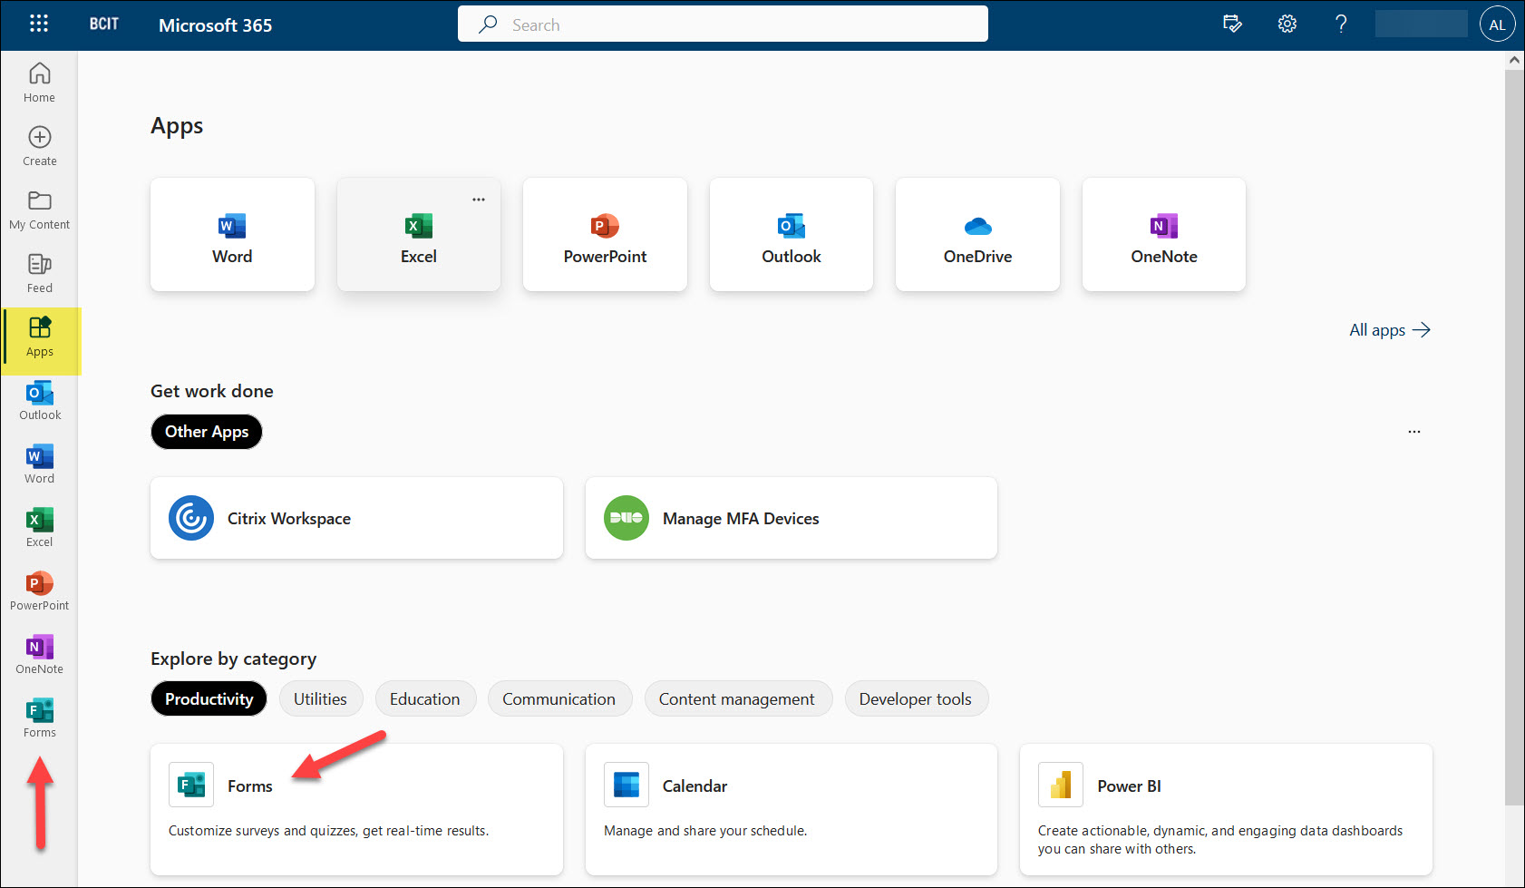Image resolution: width=1525 pixels, height=888 pixels.
Task: Select the Productivity category pill
Action: tap(209, 699)
